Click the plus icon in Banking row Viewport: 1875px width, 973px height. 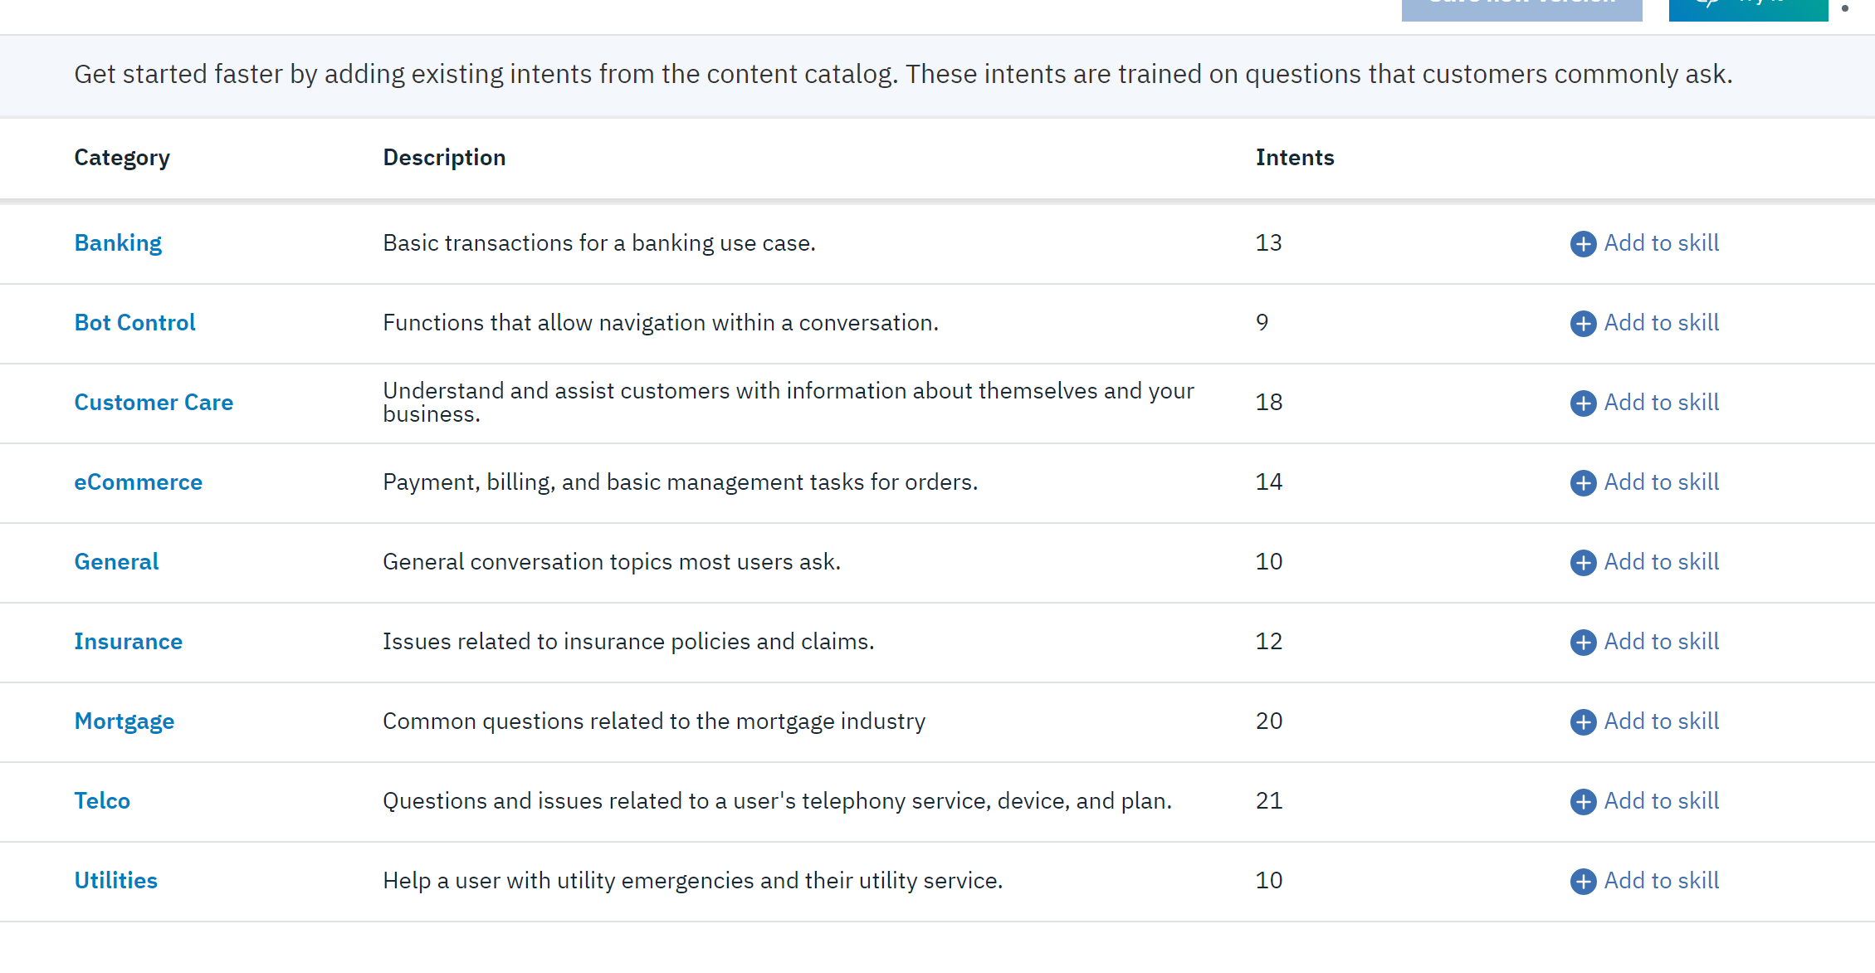[1583, 244]
